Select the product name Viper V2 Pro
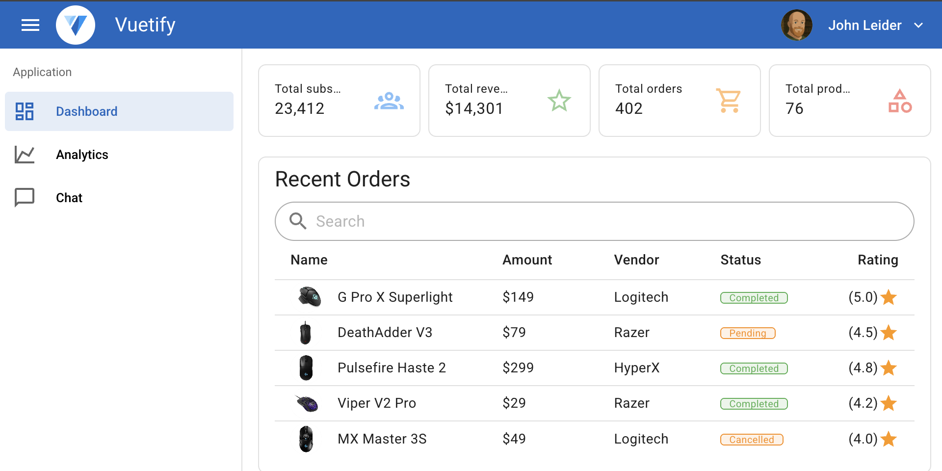This screenshot has height=471, width=942. coord(377,403)
